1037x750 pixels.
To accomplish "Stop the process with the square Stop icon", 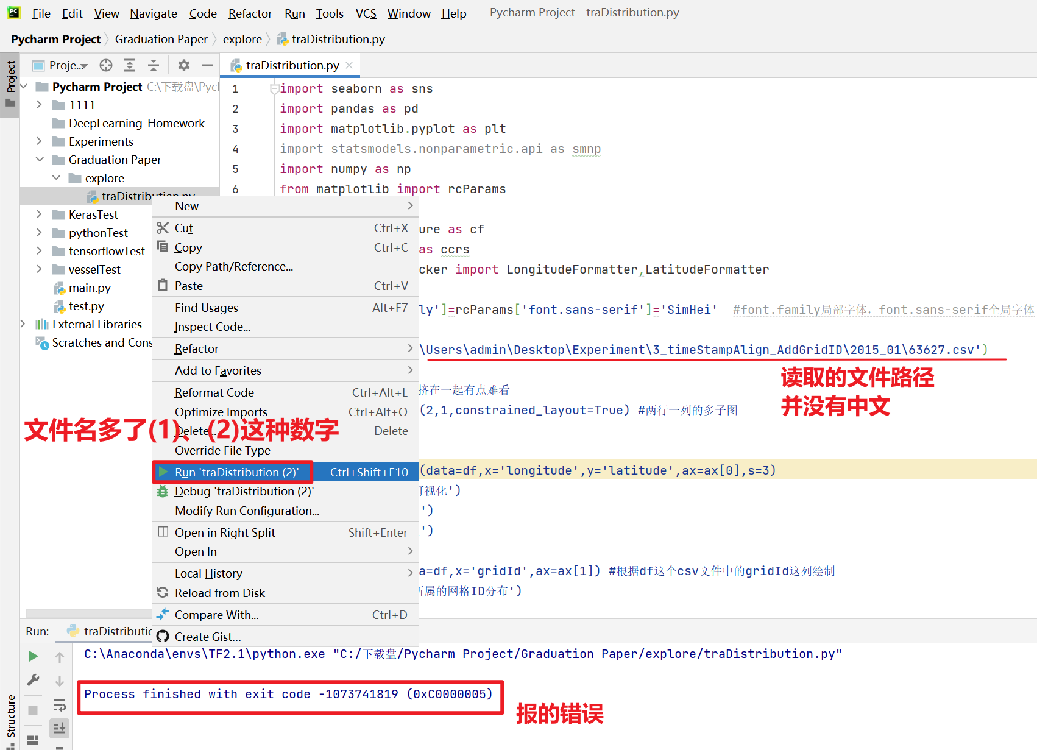I will coord(33,709).
